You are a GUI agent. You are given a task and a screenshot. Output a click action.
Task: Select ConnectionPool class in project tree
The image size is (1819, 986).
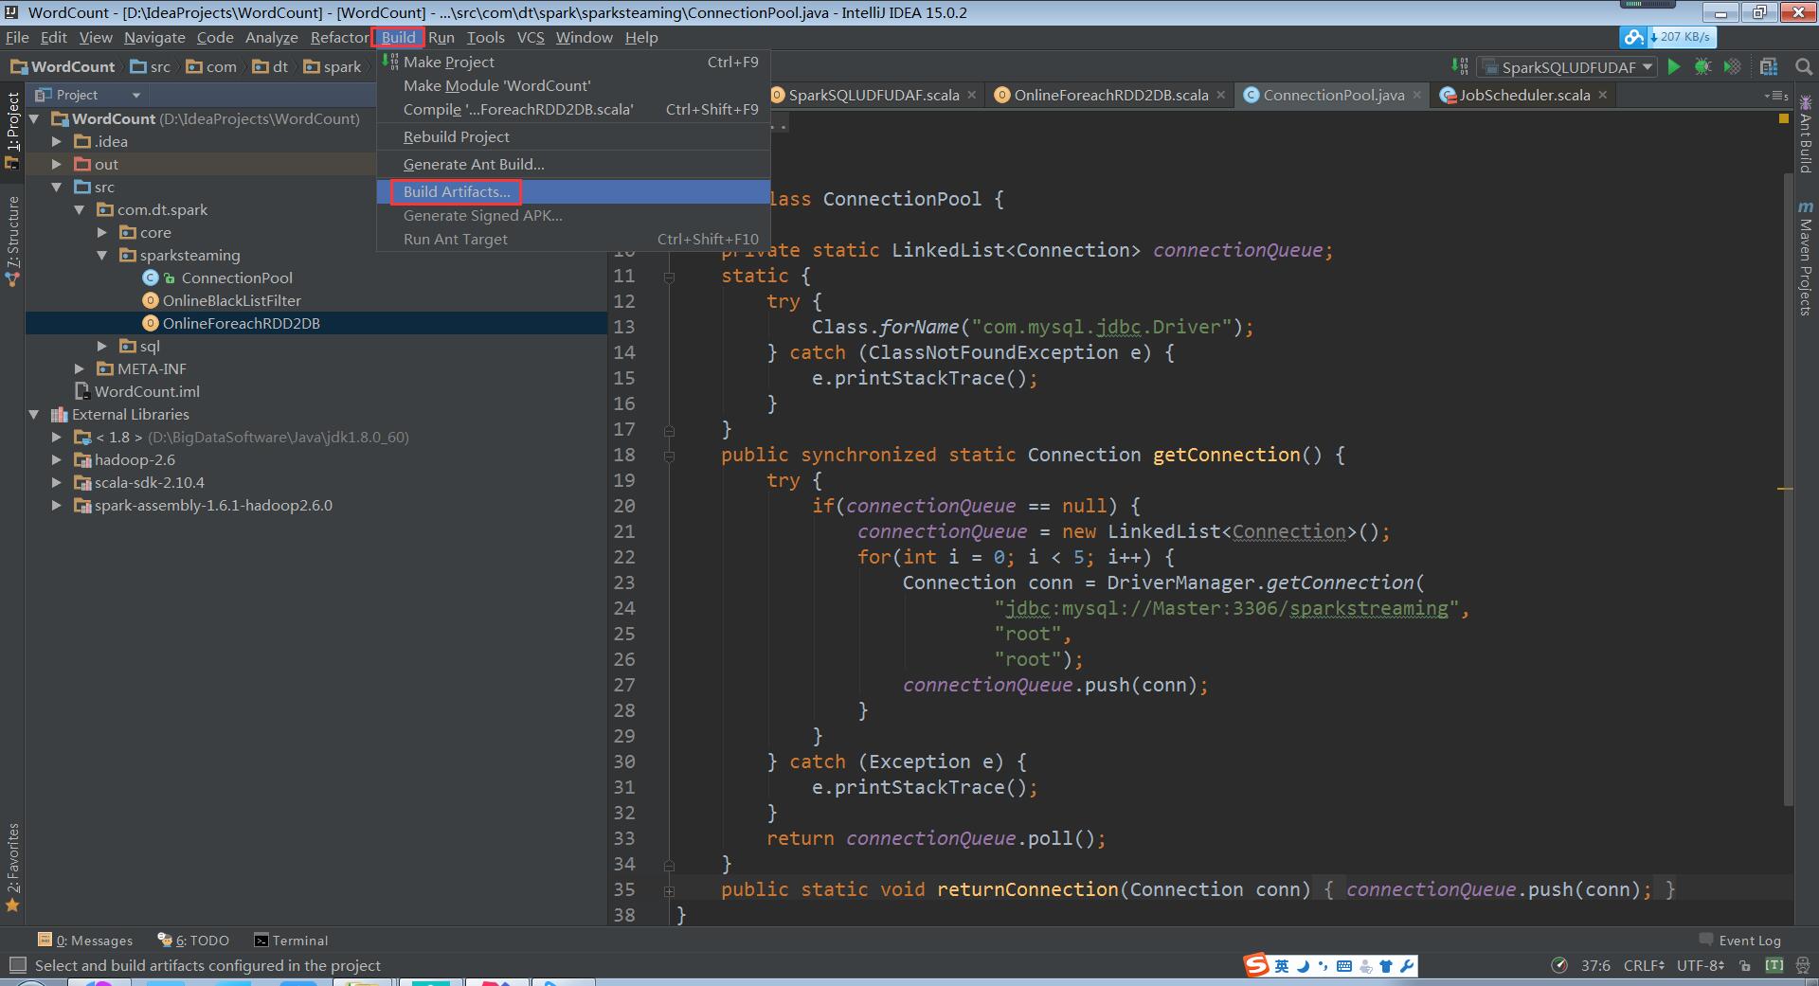pos(237,278)
